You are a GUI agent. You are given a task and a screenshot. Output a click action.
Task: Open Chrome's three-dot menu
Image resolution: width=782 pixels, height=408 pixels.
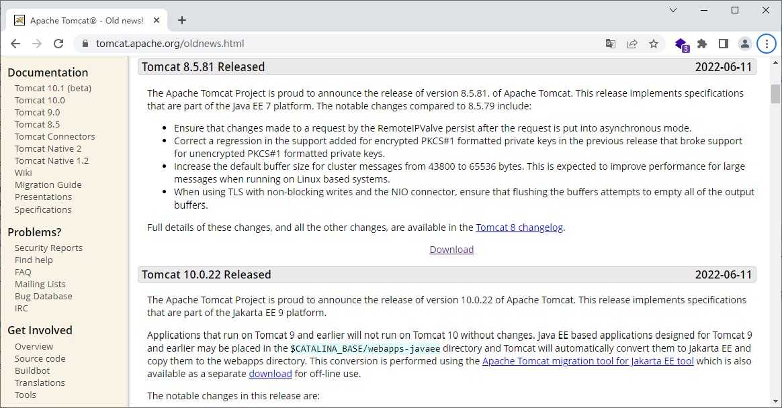767,44
